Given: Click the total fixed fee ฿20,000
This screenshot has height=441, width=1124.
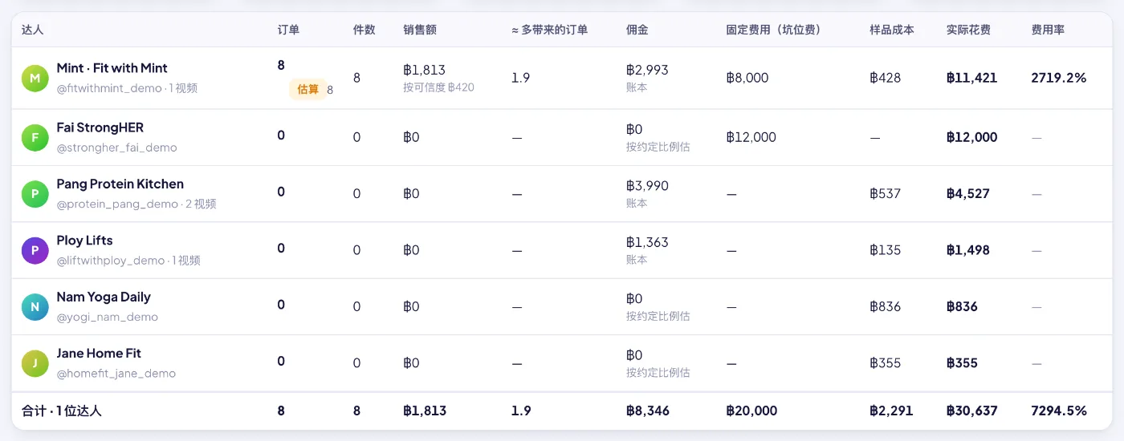Looking at the screenshot, I should pyautogui.click(x=751, y=411).
